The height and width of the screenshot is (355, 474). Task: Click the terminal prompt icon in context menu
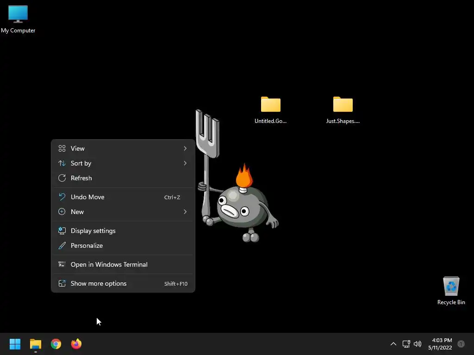(x=62, y=264)
